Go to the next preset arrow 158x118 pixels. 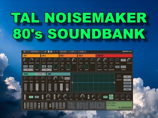46,51
